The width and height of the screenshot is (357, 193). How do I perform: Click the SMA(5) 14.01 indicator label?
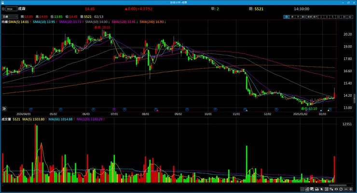click(x=19, y=22)
